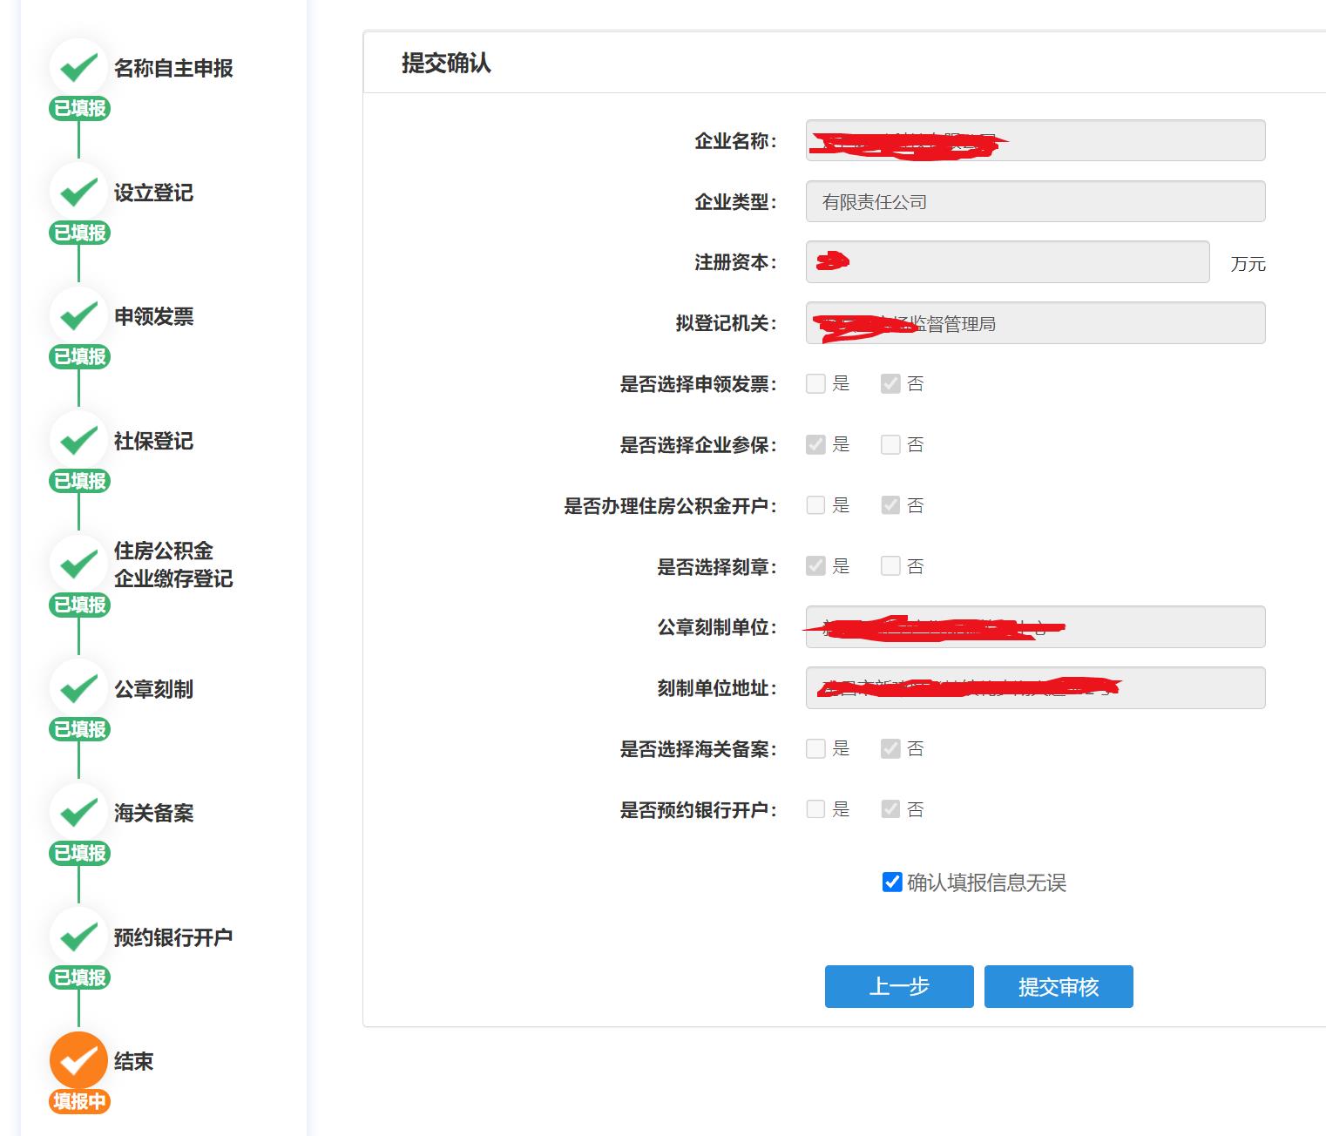Click the 填报中 status badge
1326x1136 pixels.
[x=79, y=1100]
